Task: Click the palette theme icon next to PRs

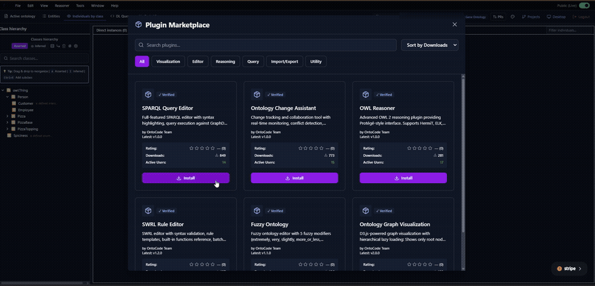Action: click(512, 16)
